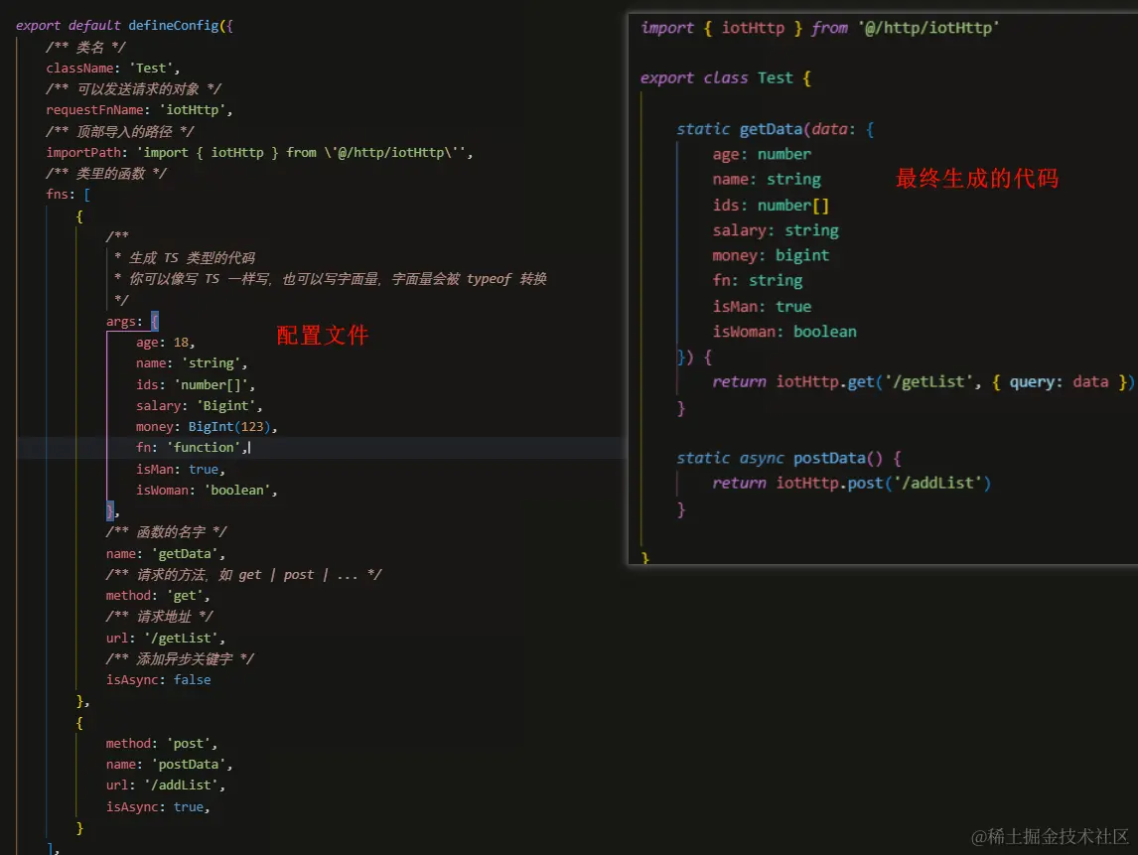The image size is (1138, 855).
Task: Place cursor on fns: [ line
Action: coord(69,195)
